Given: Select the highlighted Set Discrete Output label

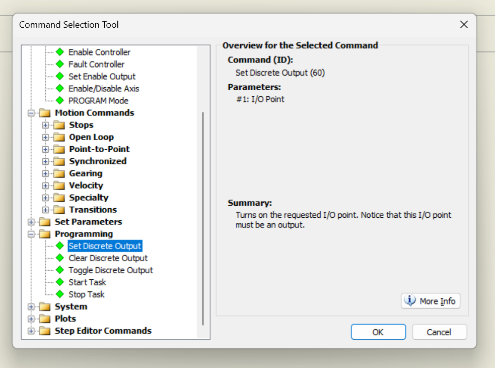Looking at the screenshot, I should (x=105, y=246).
